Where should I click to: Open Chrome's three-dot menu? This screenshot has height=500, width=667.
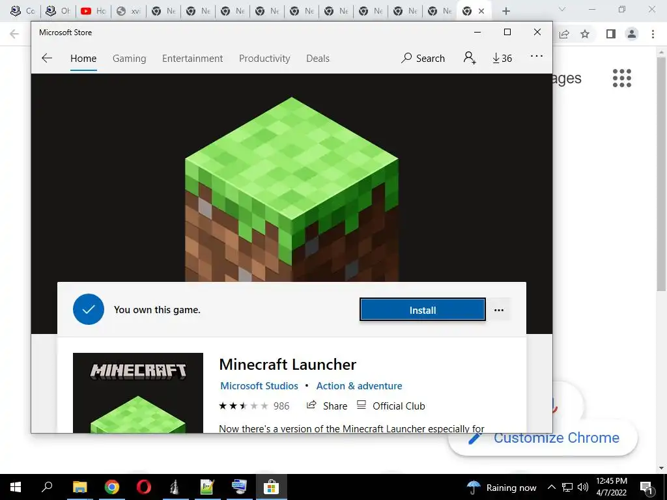[653, 34]
